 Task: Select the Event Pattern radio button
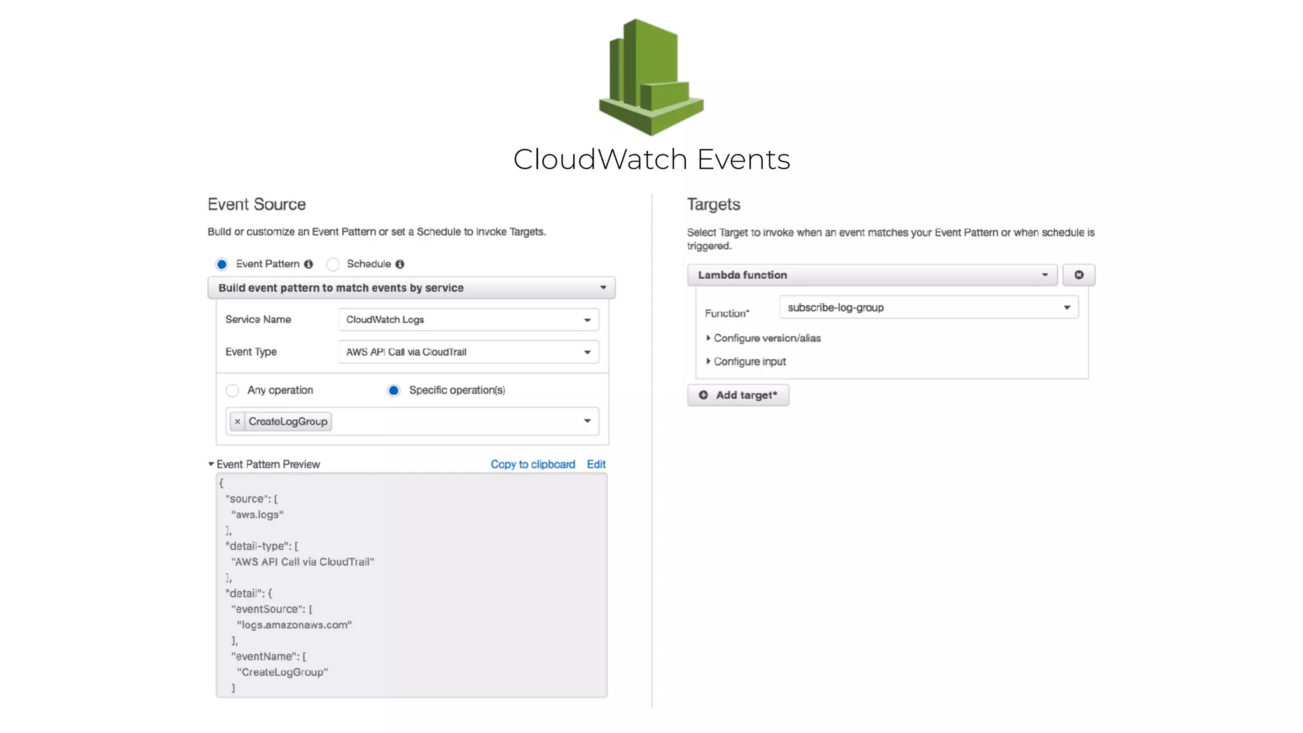point(221,264)
